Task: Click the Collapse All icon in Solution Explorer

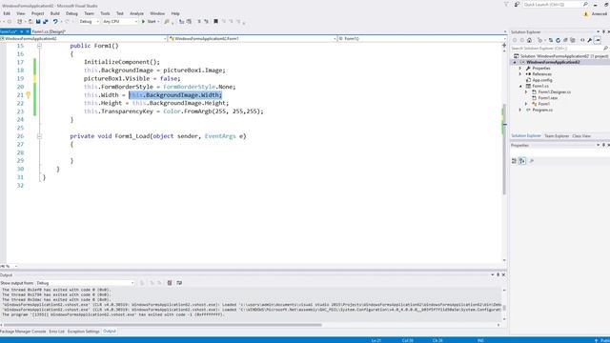Action: 565,40
